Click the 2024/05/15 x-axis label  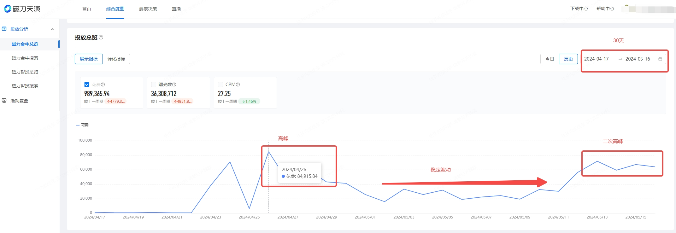[636, 217]
